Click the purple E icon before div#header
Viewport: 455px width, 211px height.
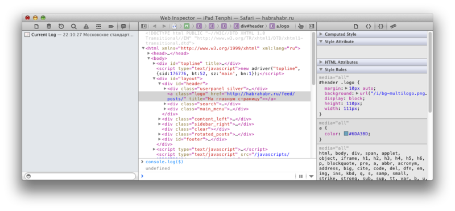coord(237,26)
